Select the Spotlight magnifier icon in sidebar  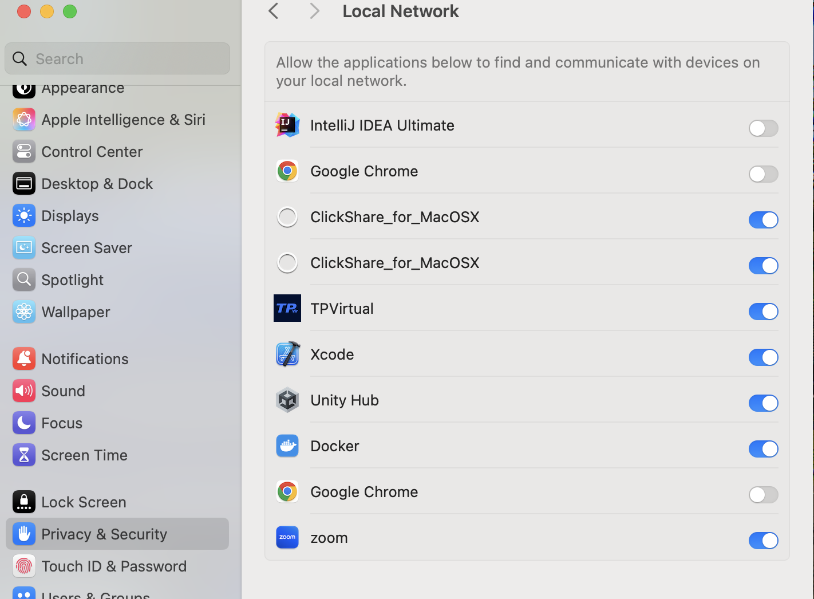[x=24, y=280]
